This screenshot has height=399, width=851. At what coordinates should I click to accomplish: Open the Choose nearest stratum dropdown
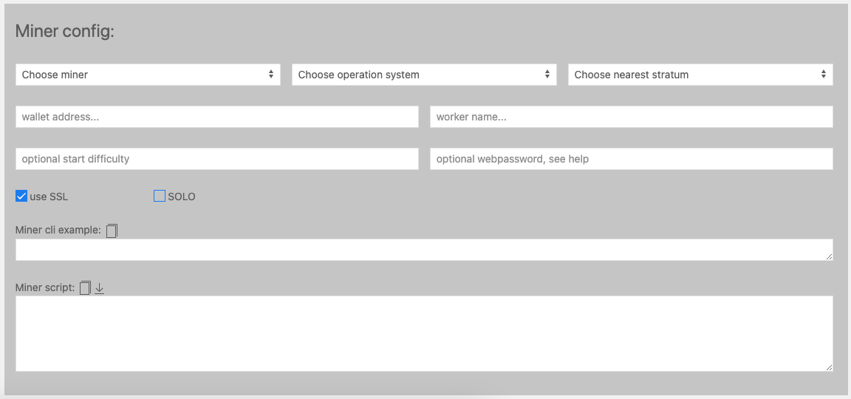700,75
